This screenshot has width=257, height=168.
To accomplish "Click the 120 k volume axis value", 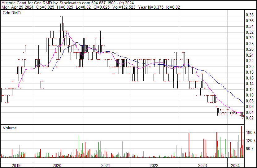I will pyautogui.click(x=251, y=140).
